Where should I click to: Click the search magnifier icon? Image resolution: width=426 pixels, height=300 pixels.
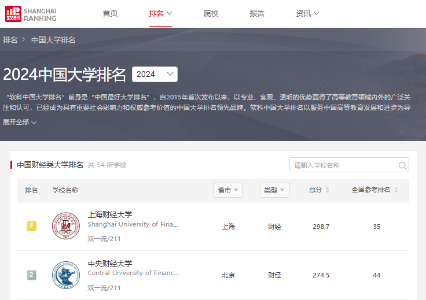(402, 165)
